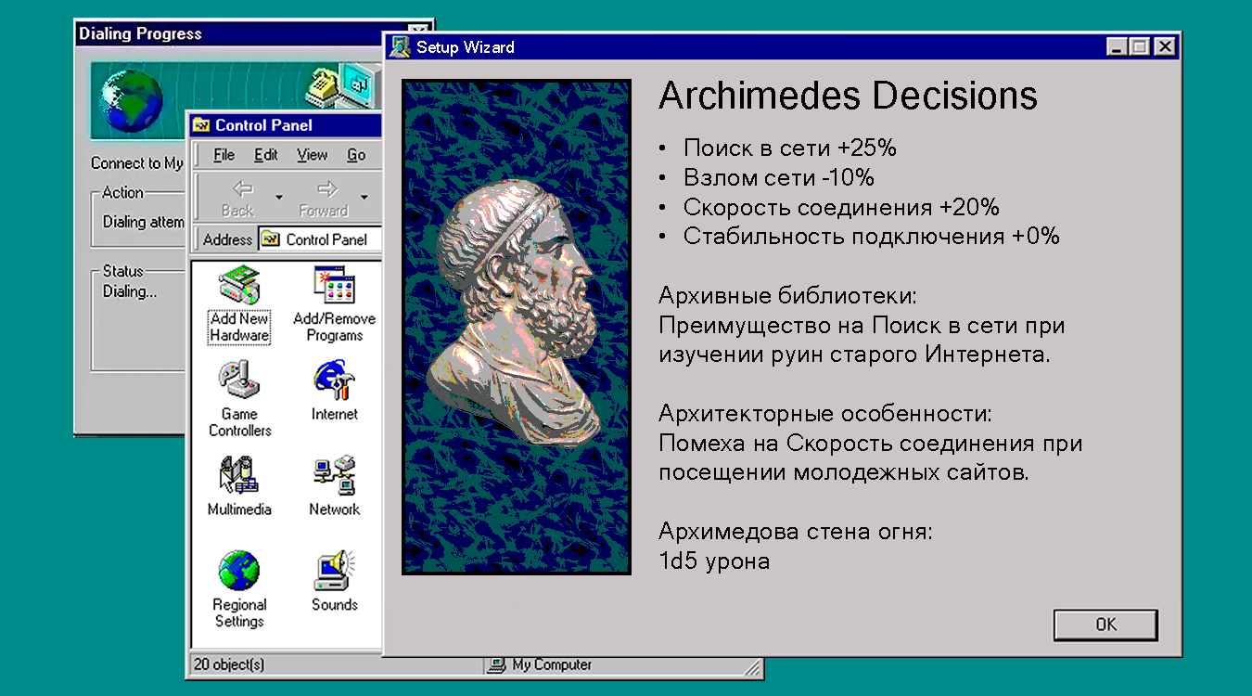1252x696 pixels.
Task: Click the Archimedes bust portrait image
Action: (517, 327)
